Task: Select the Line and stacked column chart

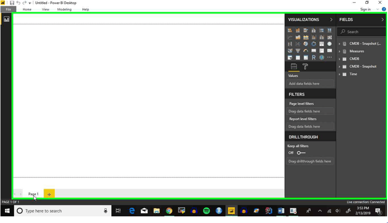Action: click(313, 37)
